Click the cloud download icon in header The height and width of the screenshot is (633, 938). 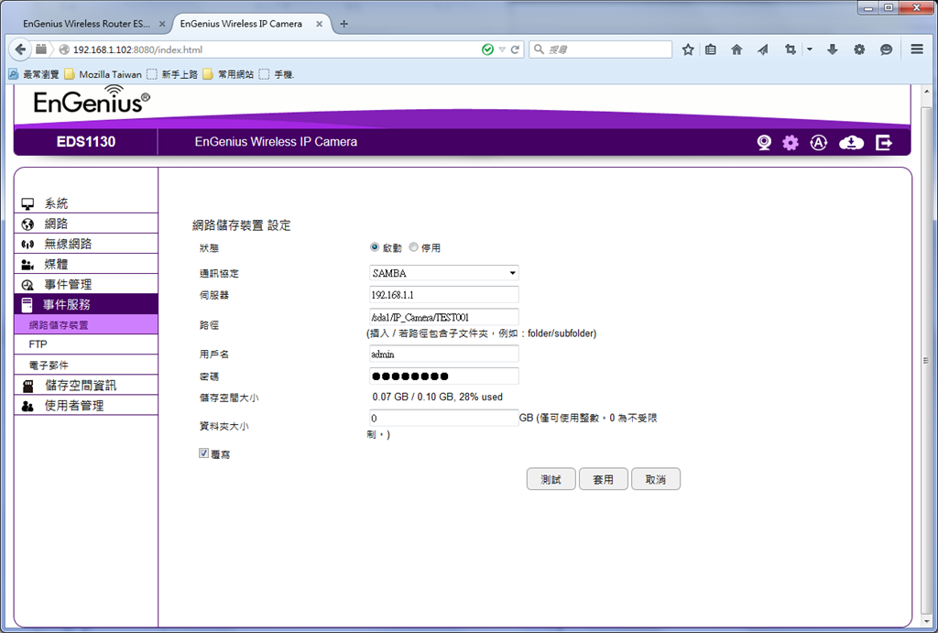click(x=851, y=142)
